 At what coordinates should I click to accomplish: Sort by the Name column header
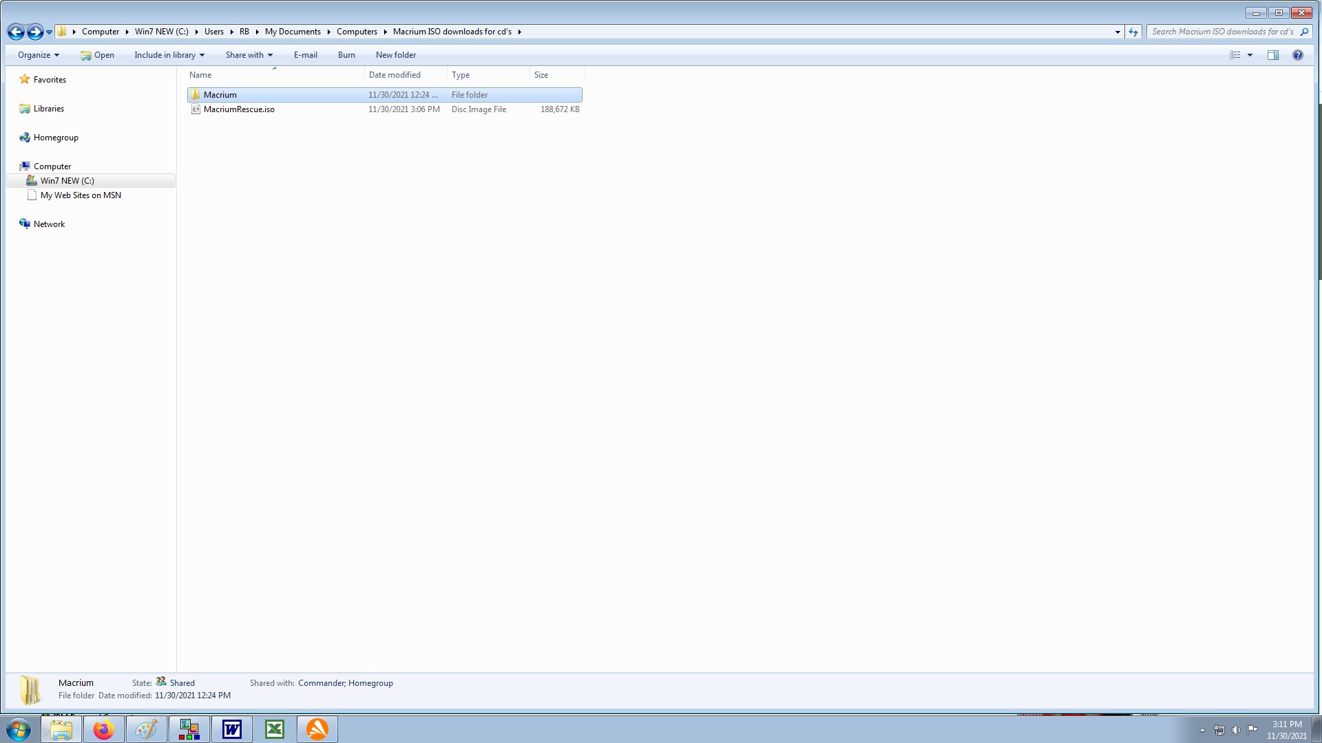tap(275, 75)
